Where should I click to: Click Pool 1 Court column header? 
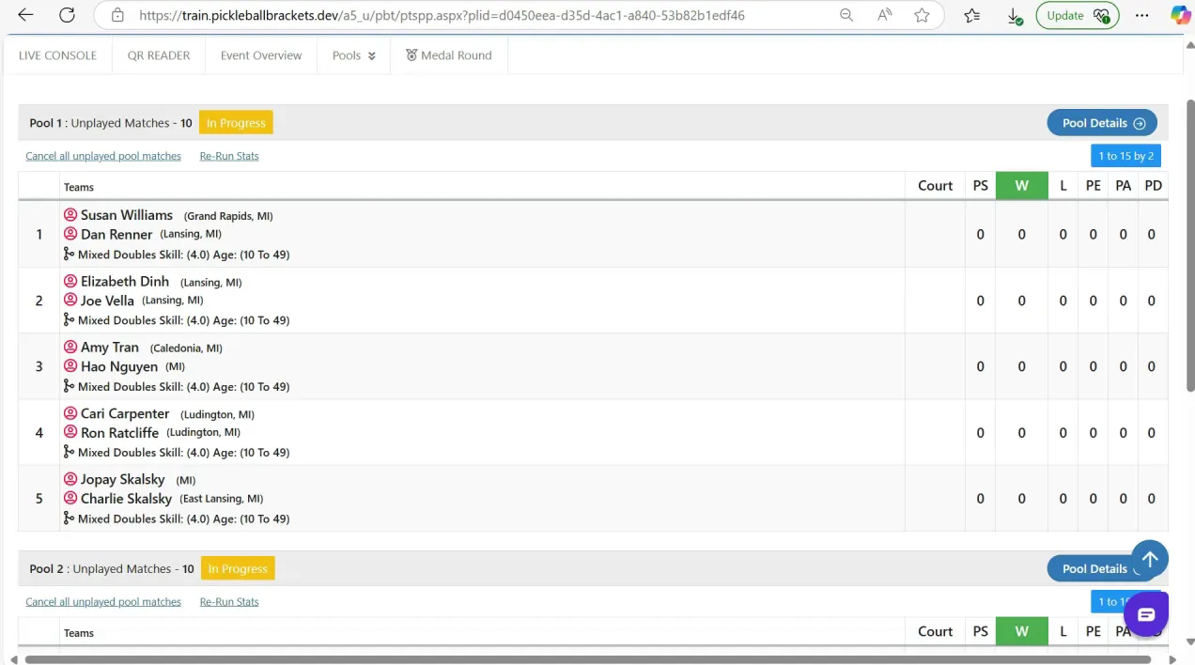click(935, 185)
